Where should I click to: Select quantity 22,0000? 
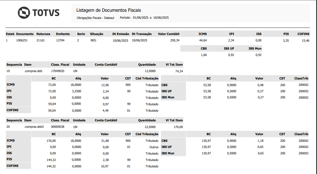coord(150,127)
